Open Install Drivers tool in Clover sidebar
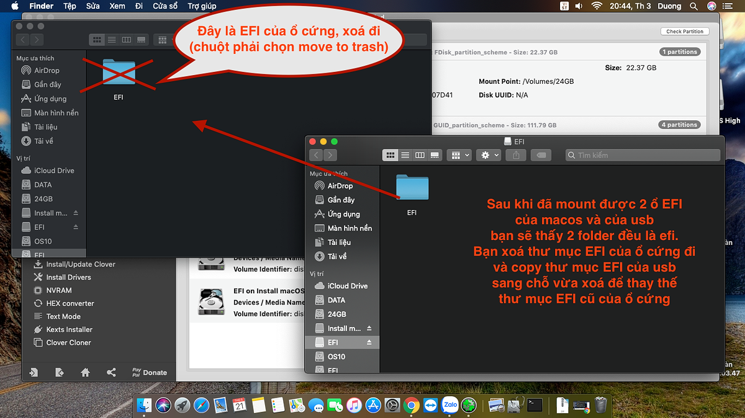Screen dimensions: 745x418 coord(63,277)
